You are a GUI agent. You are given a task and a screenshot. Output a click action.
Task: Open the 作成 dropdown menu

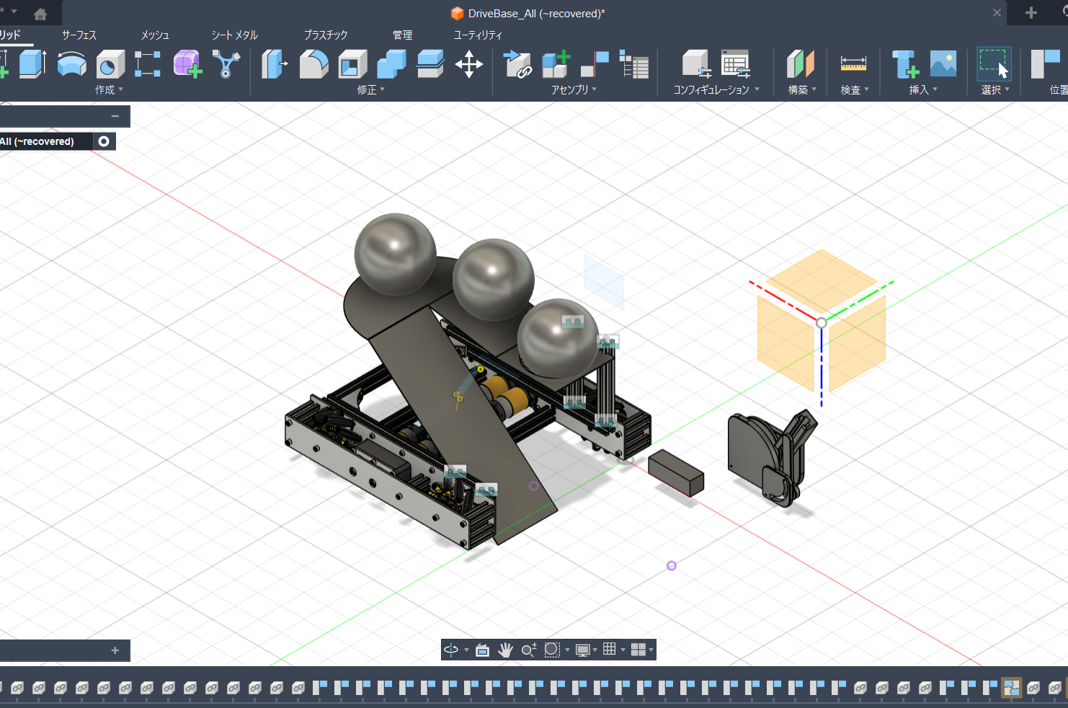(109, 90)
